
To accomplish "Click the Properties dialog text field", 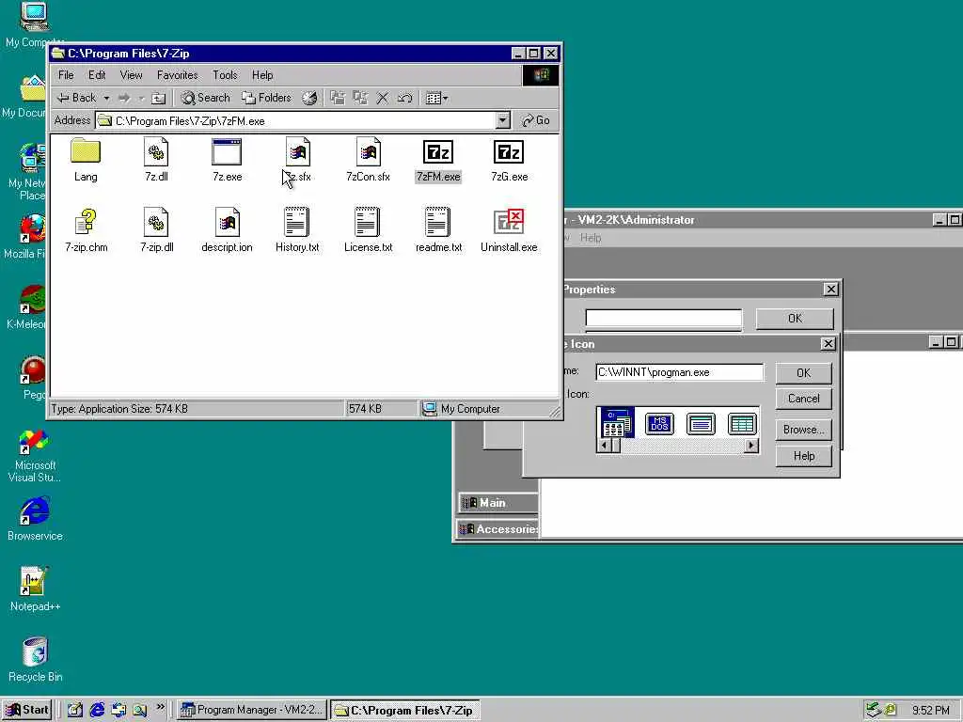I will pos(663,318).
